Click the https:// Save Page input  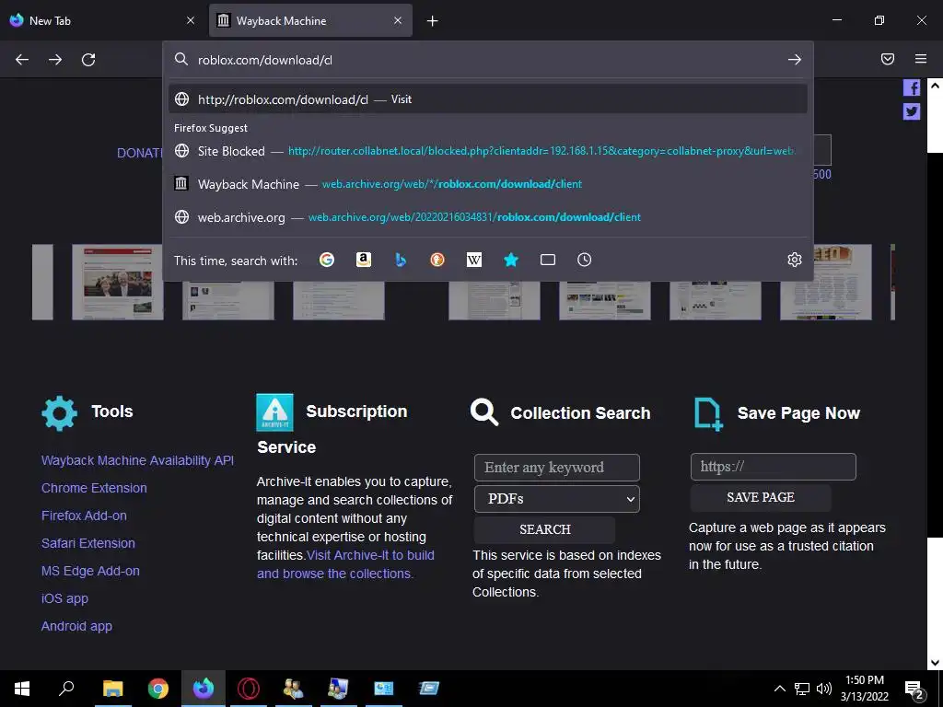[773, 467]
